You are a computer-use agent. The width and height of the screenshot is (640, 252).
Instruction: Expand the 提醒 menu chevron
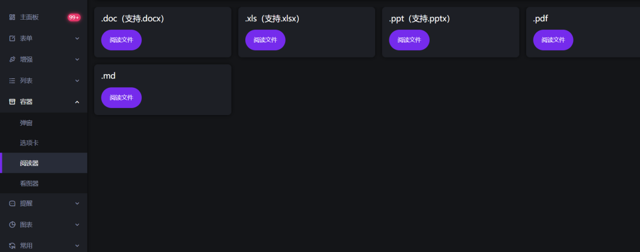click(77, 203)
